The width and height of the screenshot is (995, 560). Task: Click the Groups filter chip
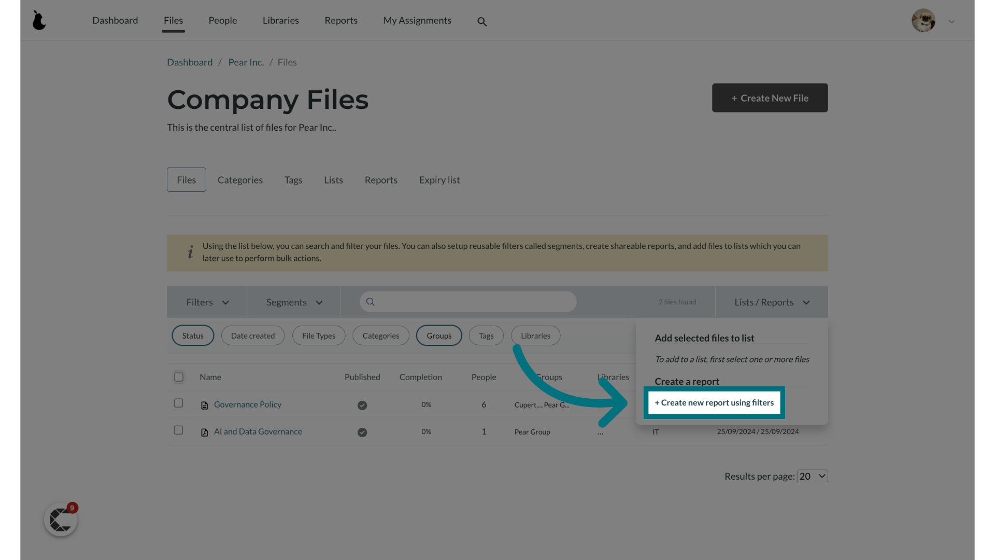point(439,335)
